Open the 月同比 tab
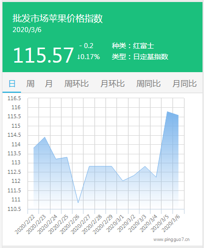 (x=184, y=84)
